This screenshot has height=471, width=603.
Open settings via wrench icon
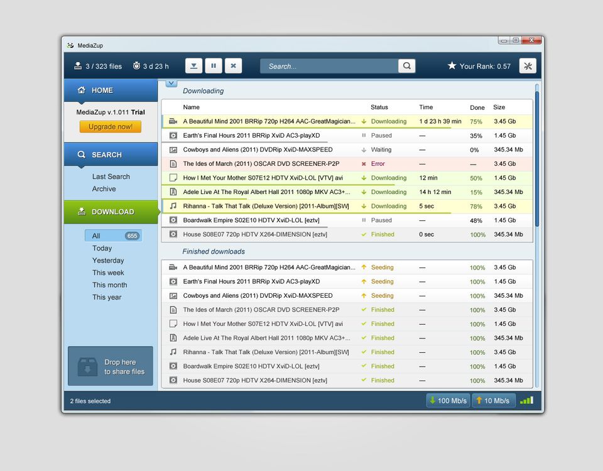528,66
